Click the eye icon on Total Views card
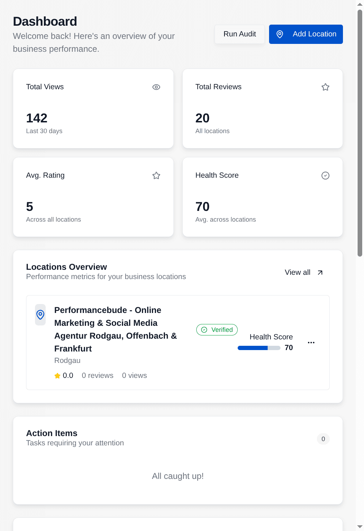The image size is (364, 531). 156,87
